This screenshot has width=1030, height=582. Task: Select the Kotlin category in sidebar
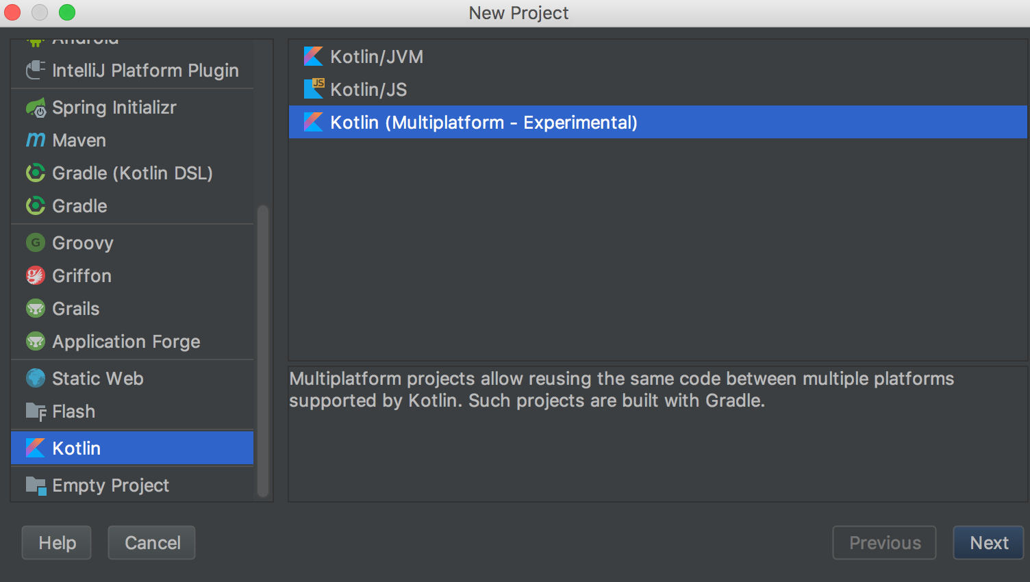(x=77, y=448)
